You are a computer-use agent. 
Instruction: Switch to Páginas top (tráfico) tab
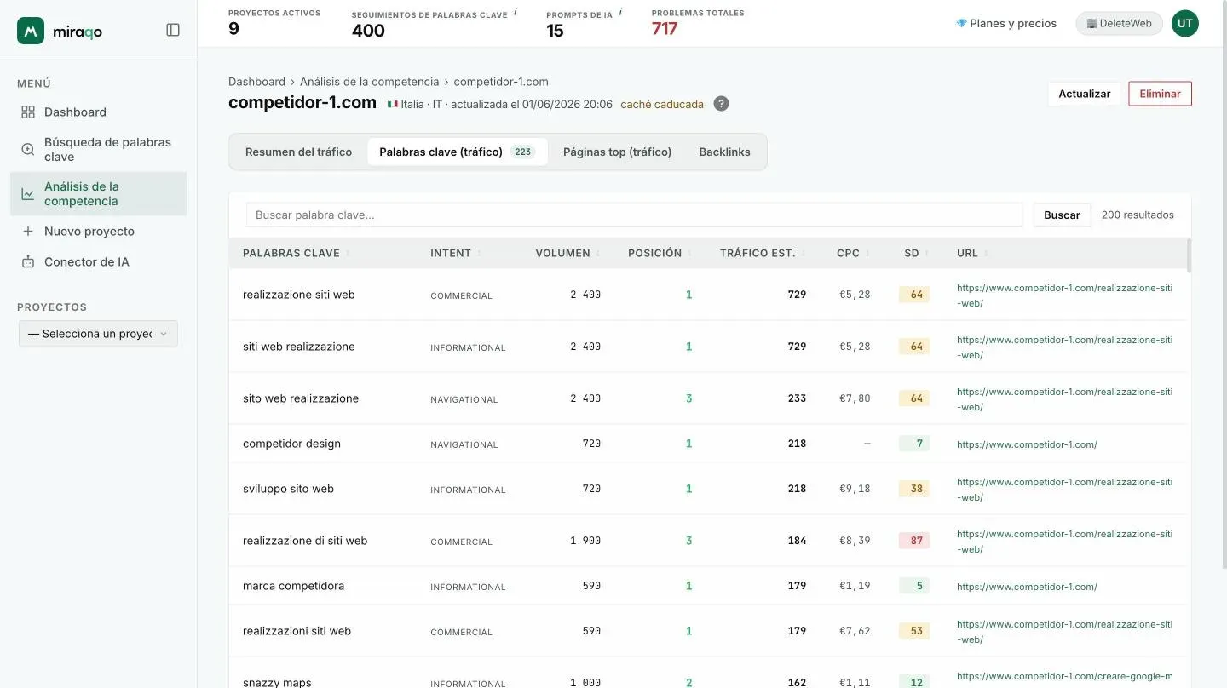tap(617, 152)
